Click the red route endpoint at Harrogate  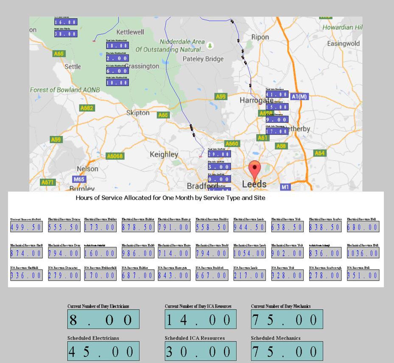pos(260,104)
